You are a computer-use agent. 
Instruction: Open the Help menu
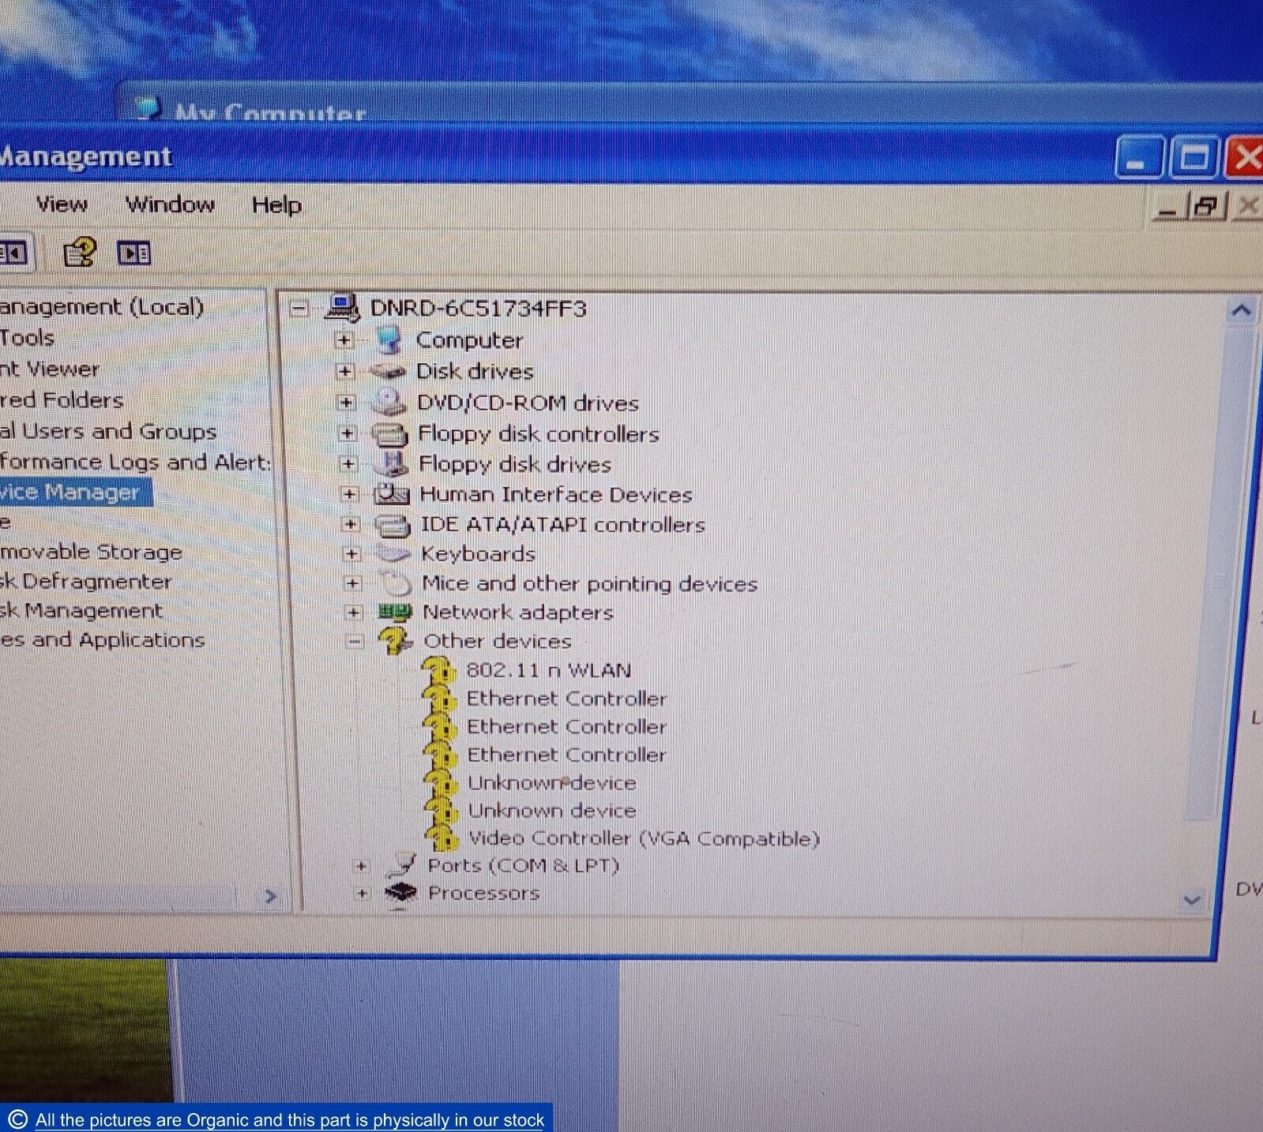(276, 205)
